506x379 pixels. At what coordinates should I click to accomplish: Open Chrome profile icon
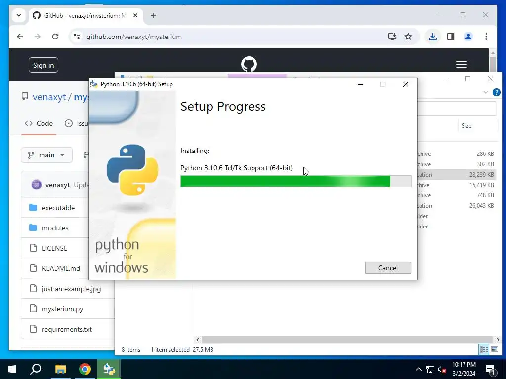pos(468,37)
